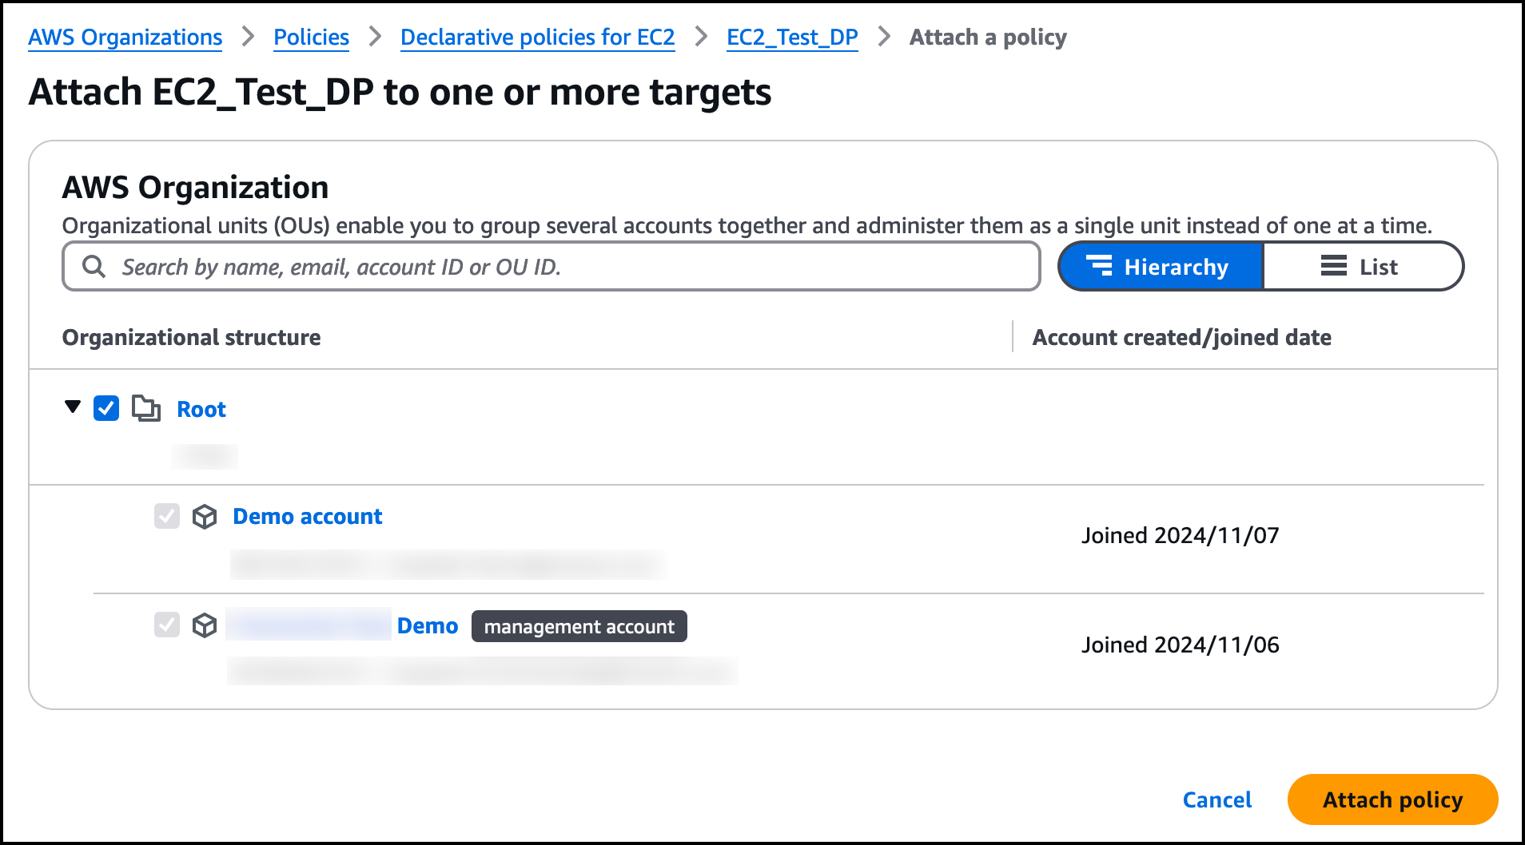The image size is (1525, 845).
Task: Toggle the Demo account checkbox
Action: (x=167, y=516)
